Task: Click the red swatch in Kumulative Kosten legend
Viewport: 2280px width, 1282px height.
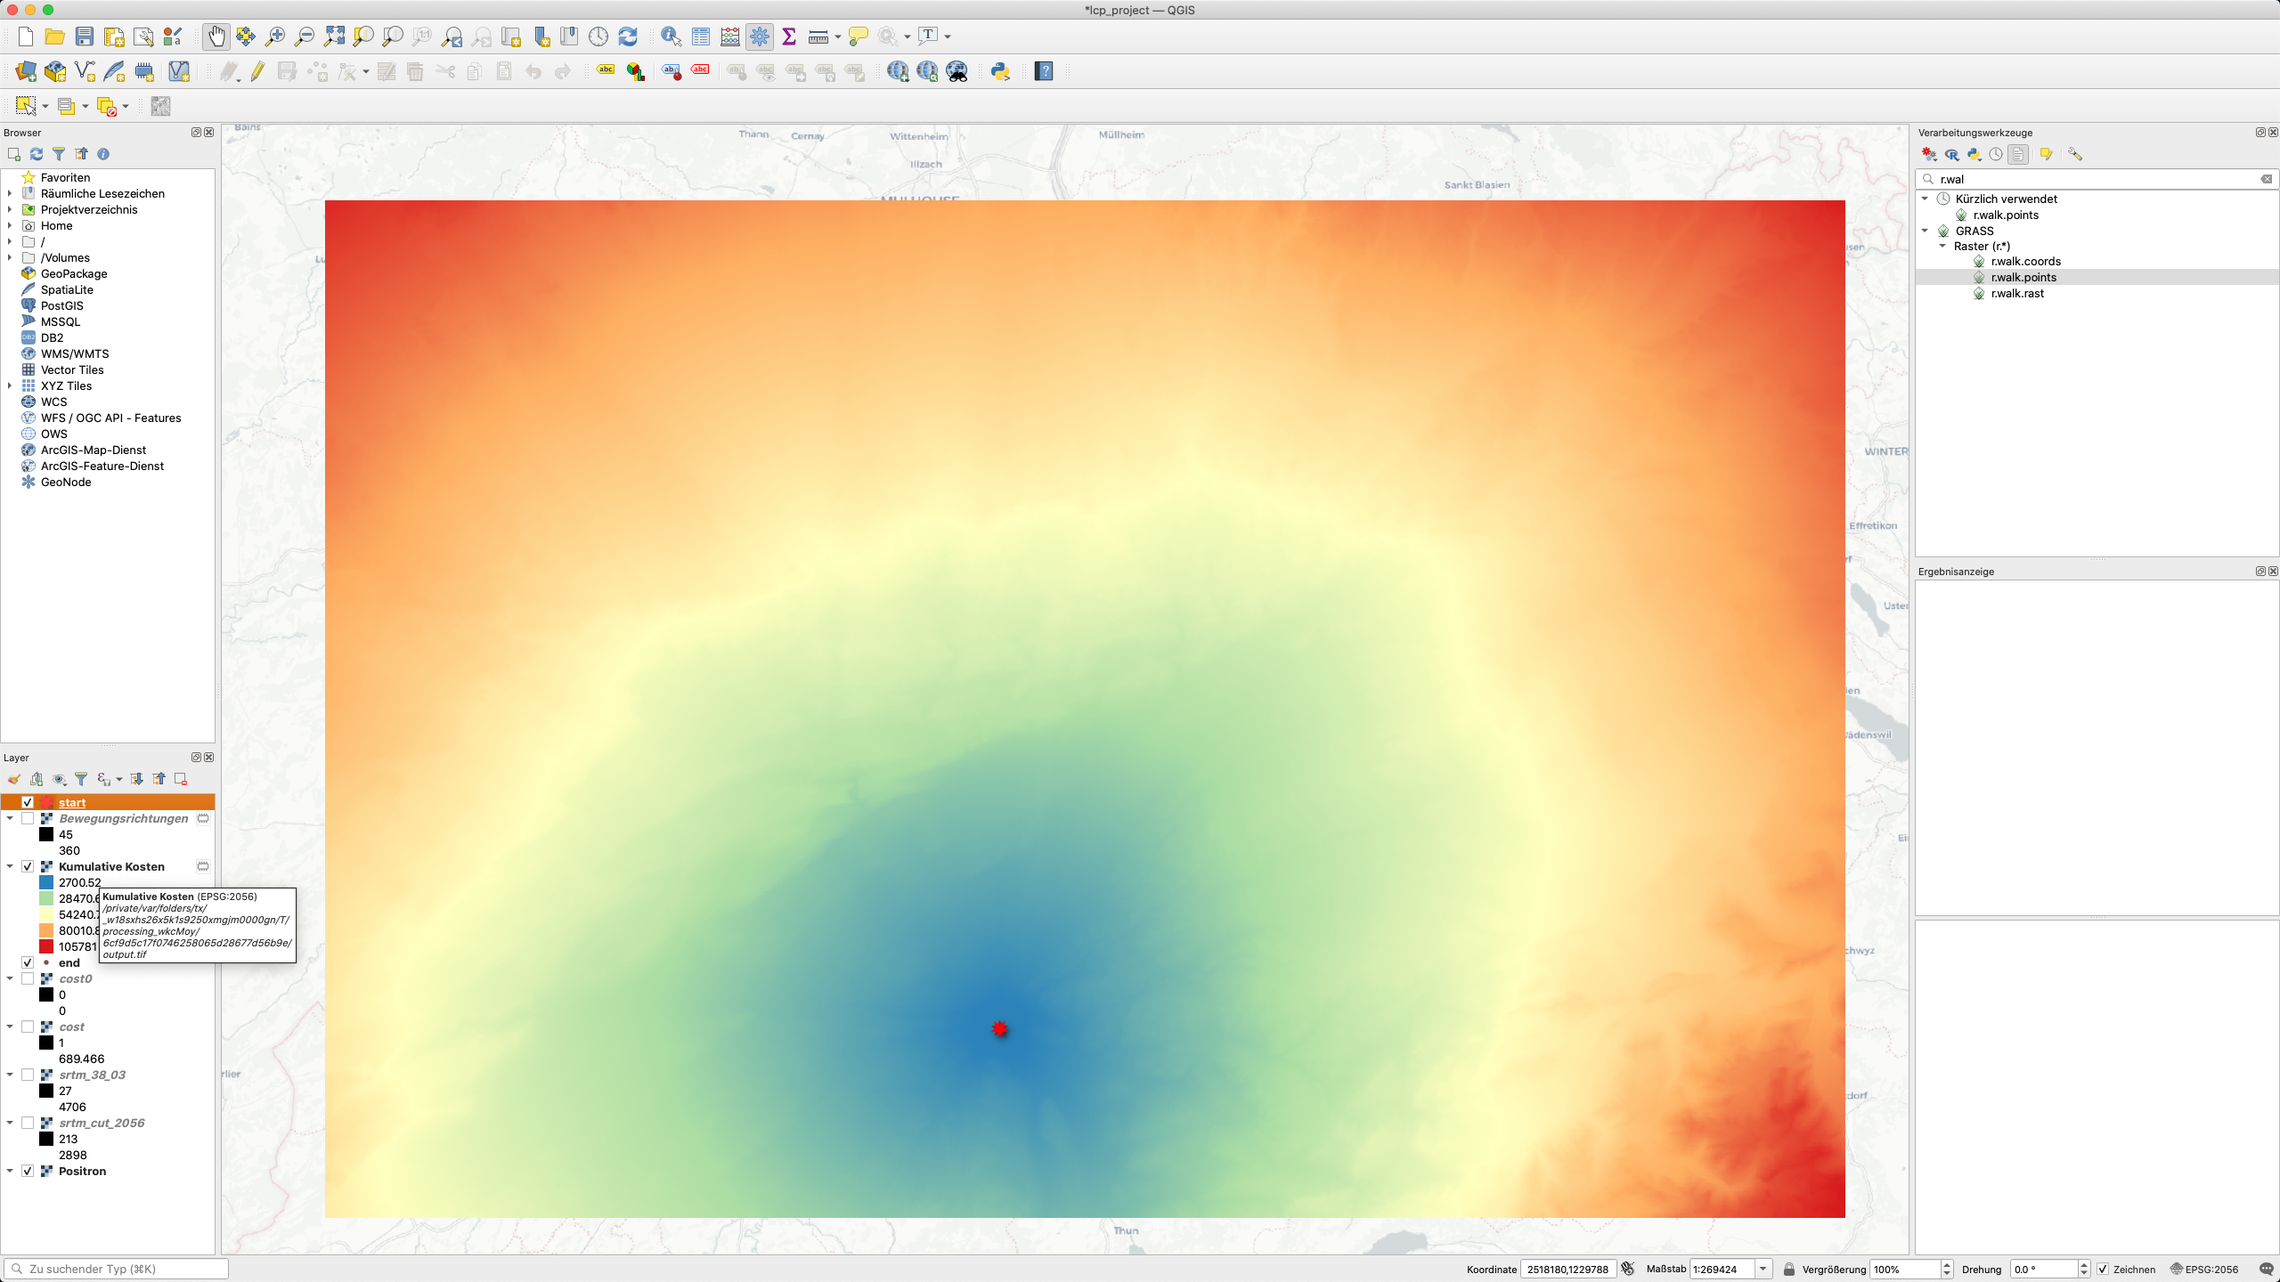Action: coord(46,946)
